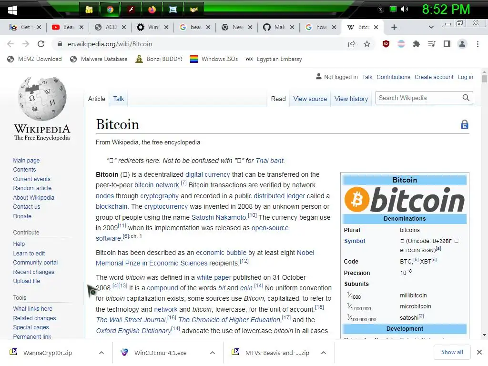Screen dimensions: 488x366
Task: Click the Windows Start button
Action: pos(12,10)
